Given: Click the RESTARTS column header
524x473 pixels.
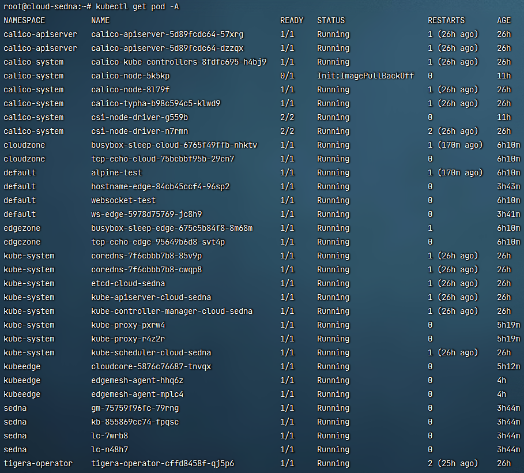Looking at the screenshot, I should pyautogui.click(x=446, y=20).
